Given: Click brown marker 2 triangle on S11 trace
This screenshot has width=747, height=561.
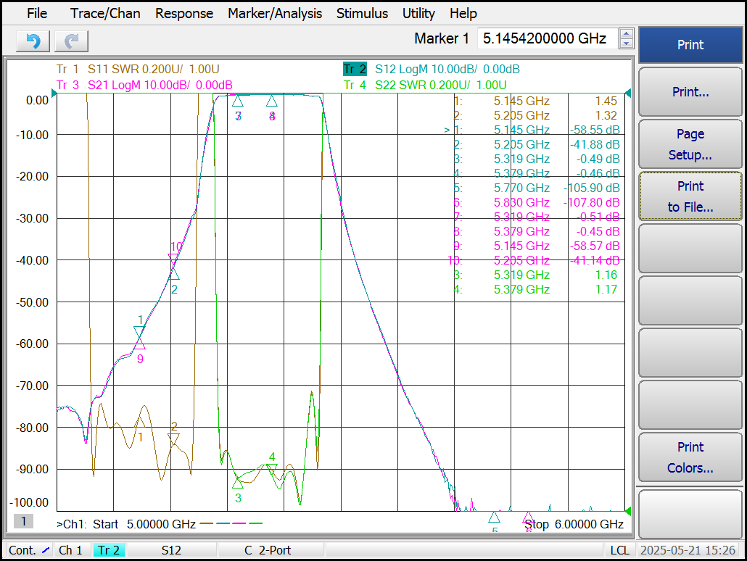Looking at the screenshot, I should 174,439.
